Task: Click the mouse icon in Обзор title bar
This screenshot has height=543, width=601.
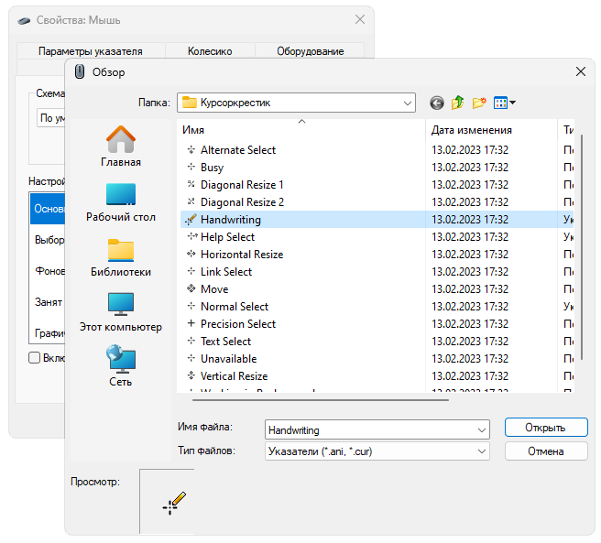Action: [x=80, y=71]
